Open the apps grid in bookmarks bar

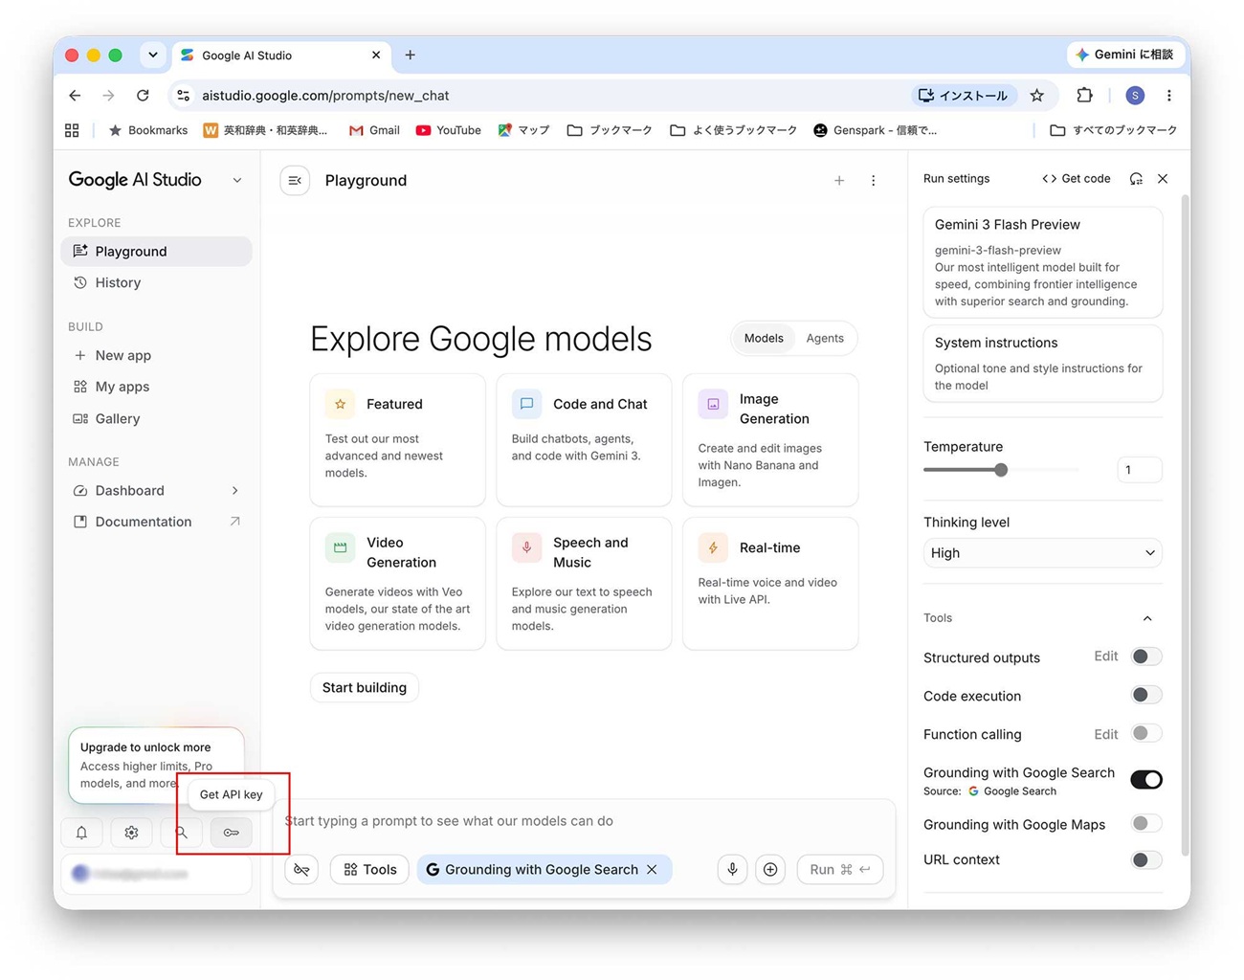point(72,130)
